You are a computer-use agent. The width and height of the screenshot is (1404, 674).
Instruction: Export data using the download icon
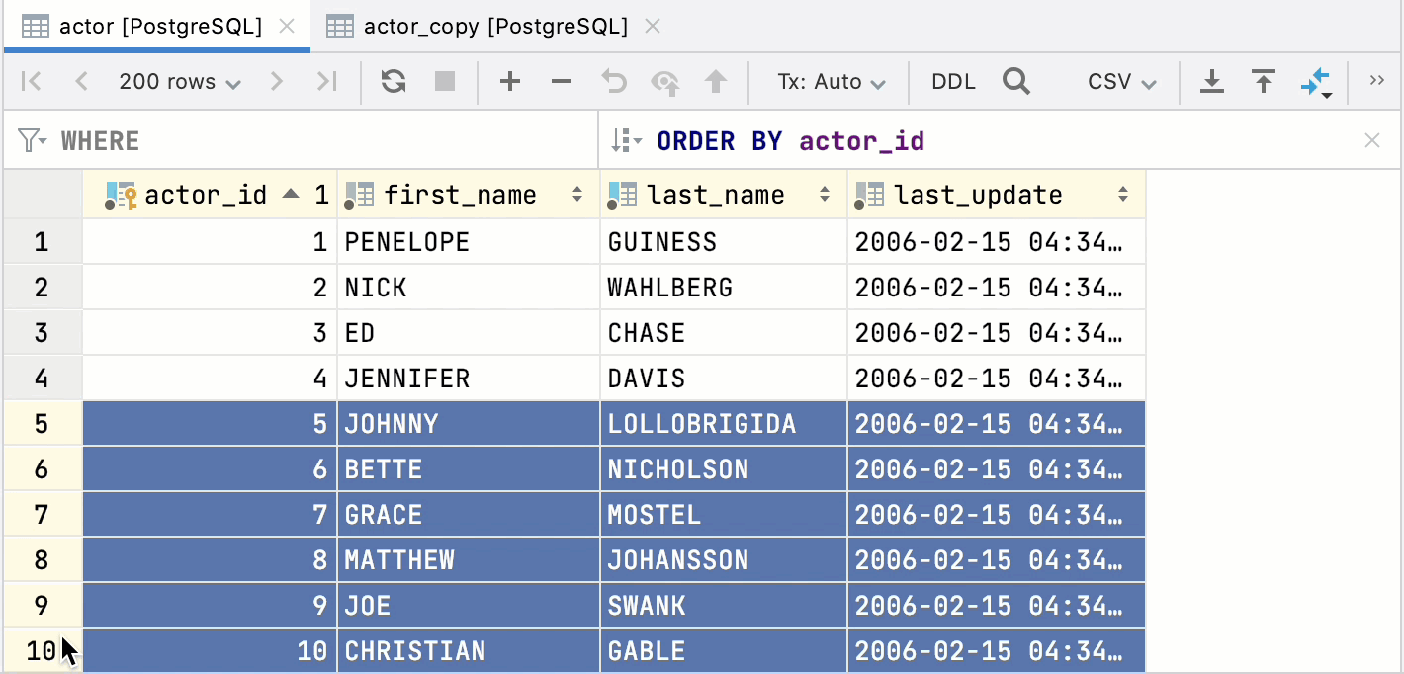1212,81
